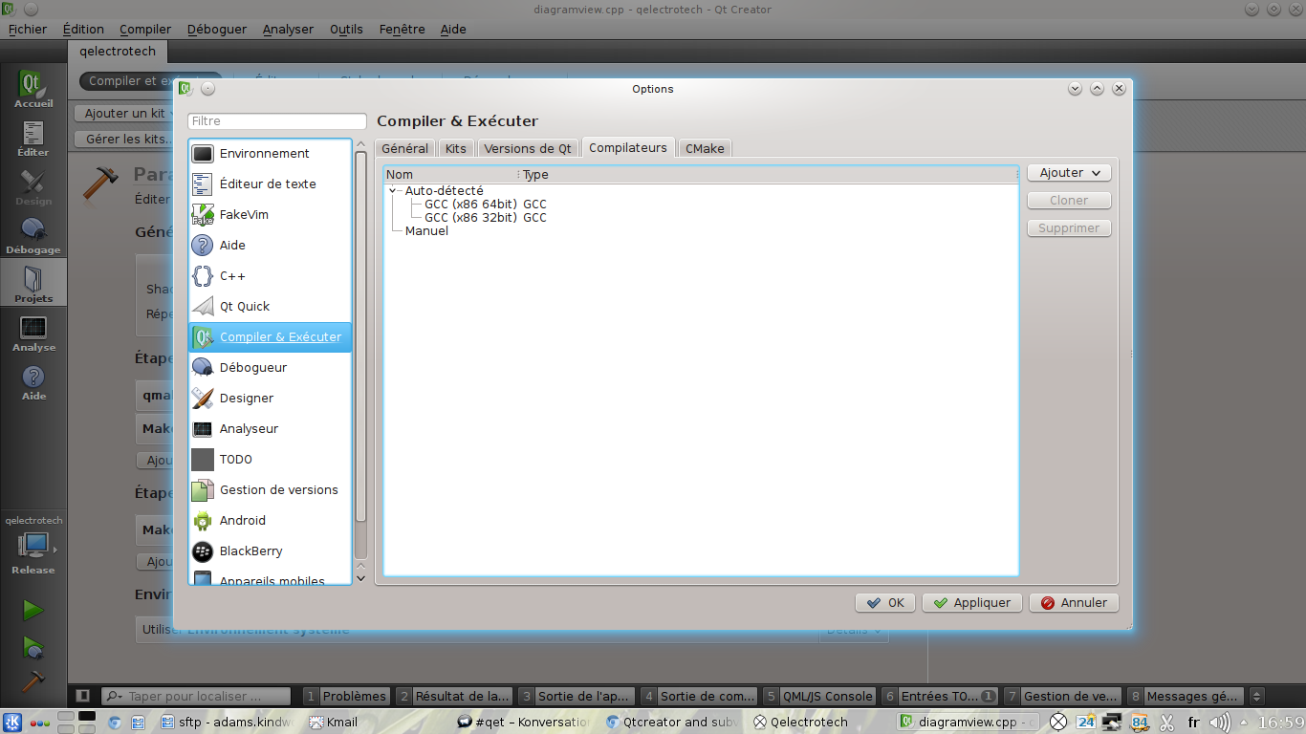Open the Aide options category in the dialog

[271, 245]
